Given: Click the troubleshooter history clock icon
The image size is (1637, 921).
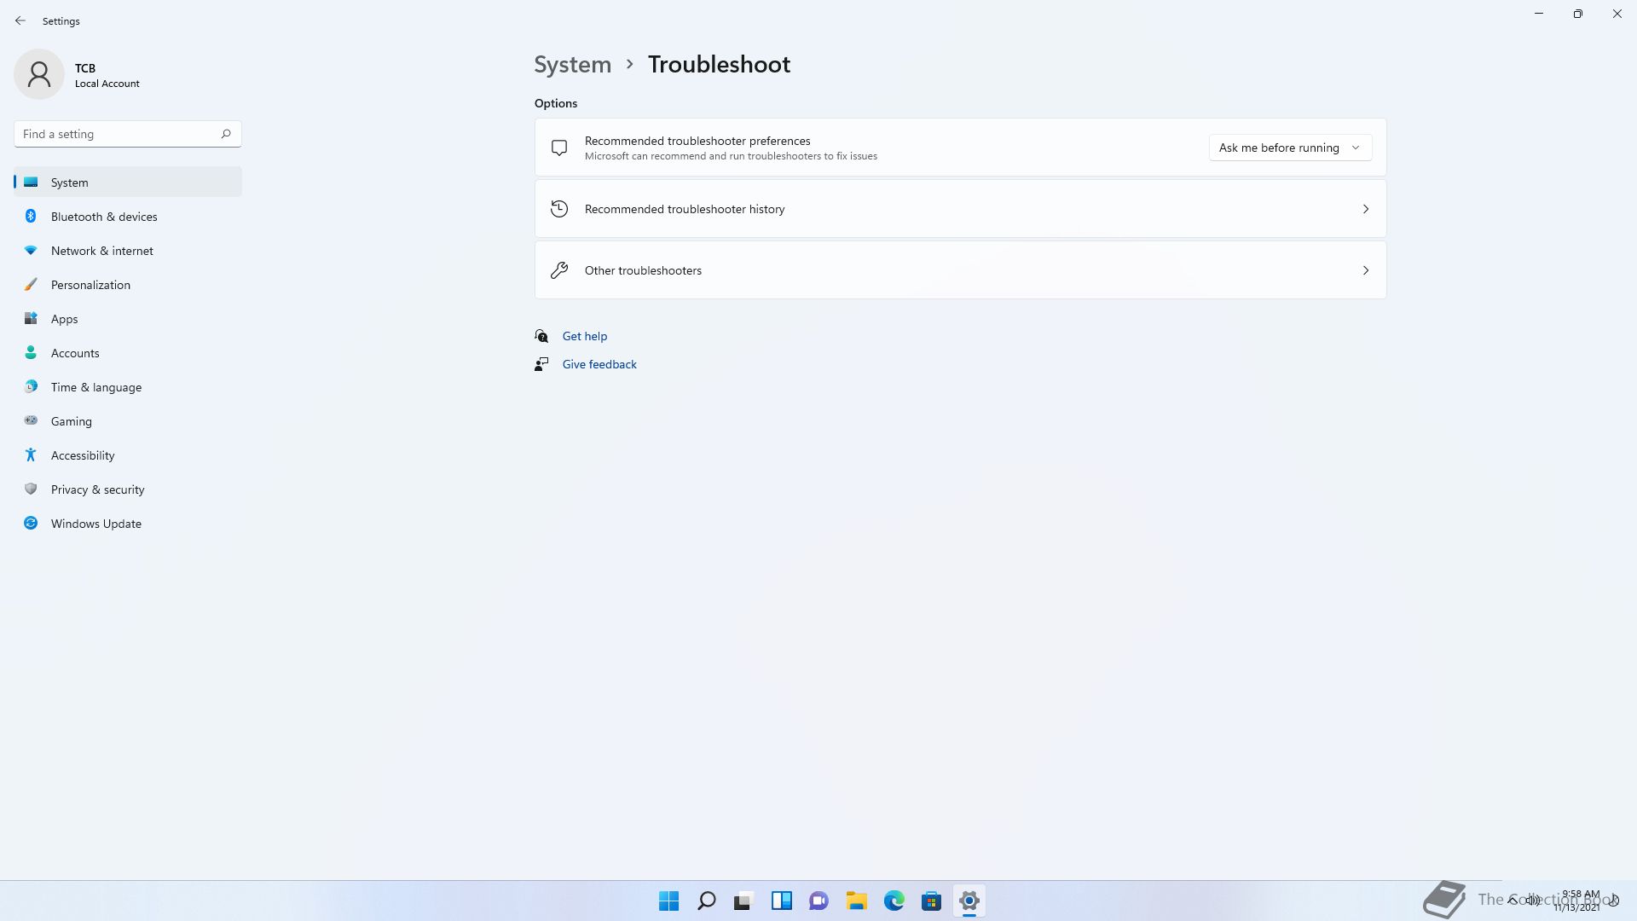Looking at the screenshot, I should (x=559, y=209).
